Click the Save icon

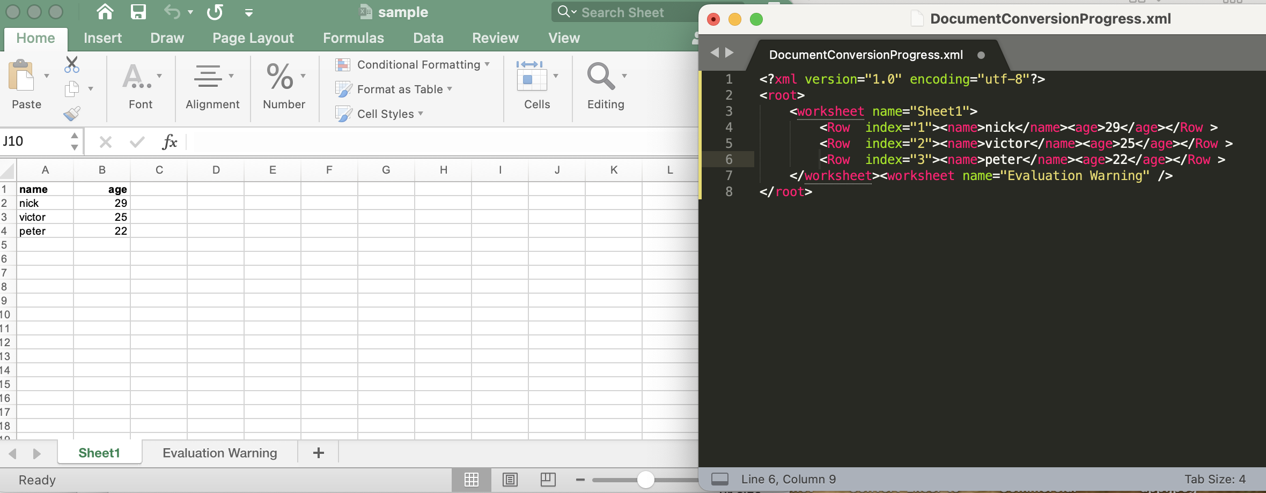[139, 12]
